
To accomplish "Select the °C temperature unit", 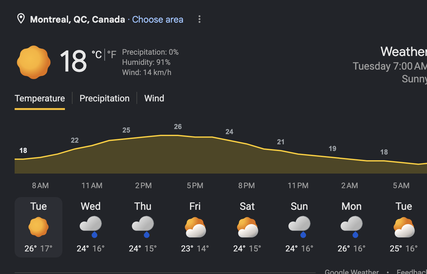I will click(97, 55).
